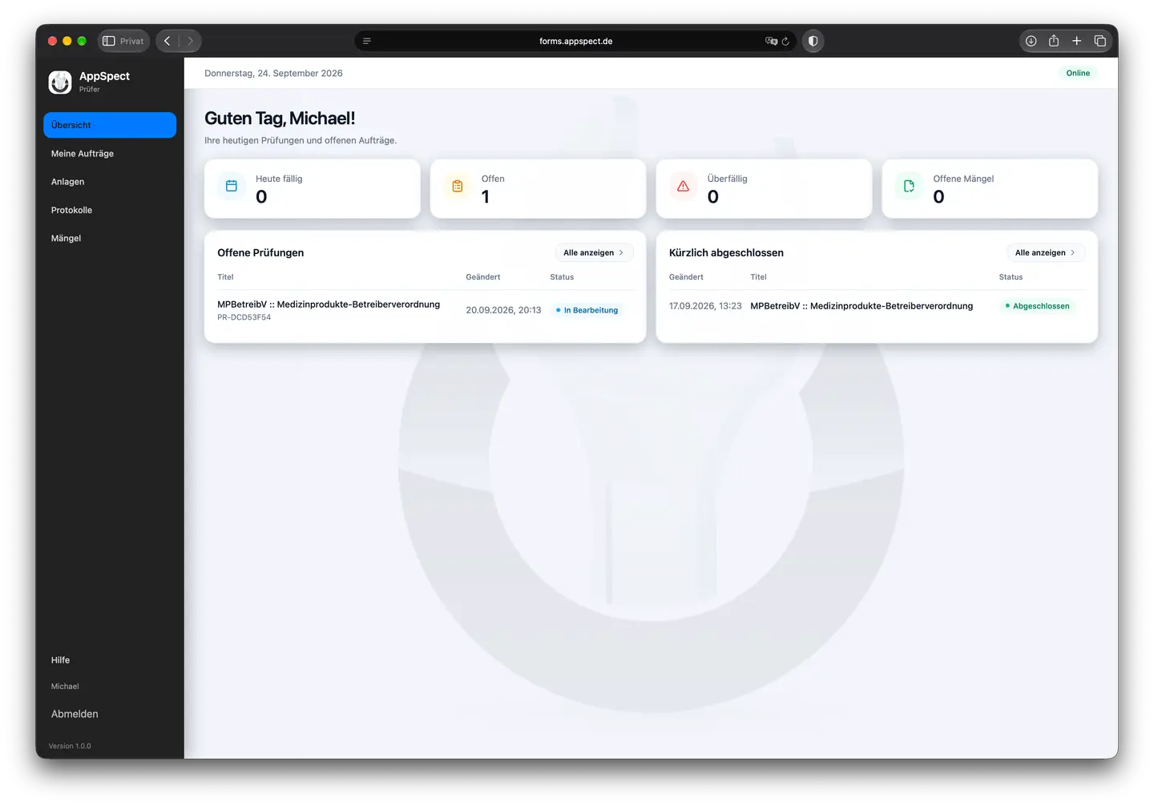
Task: Click the clipboard icon in Offen card
Action: [458, 186]
